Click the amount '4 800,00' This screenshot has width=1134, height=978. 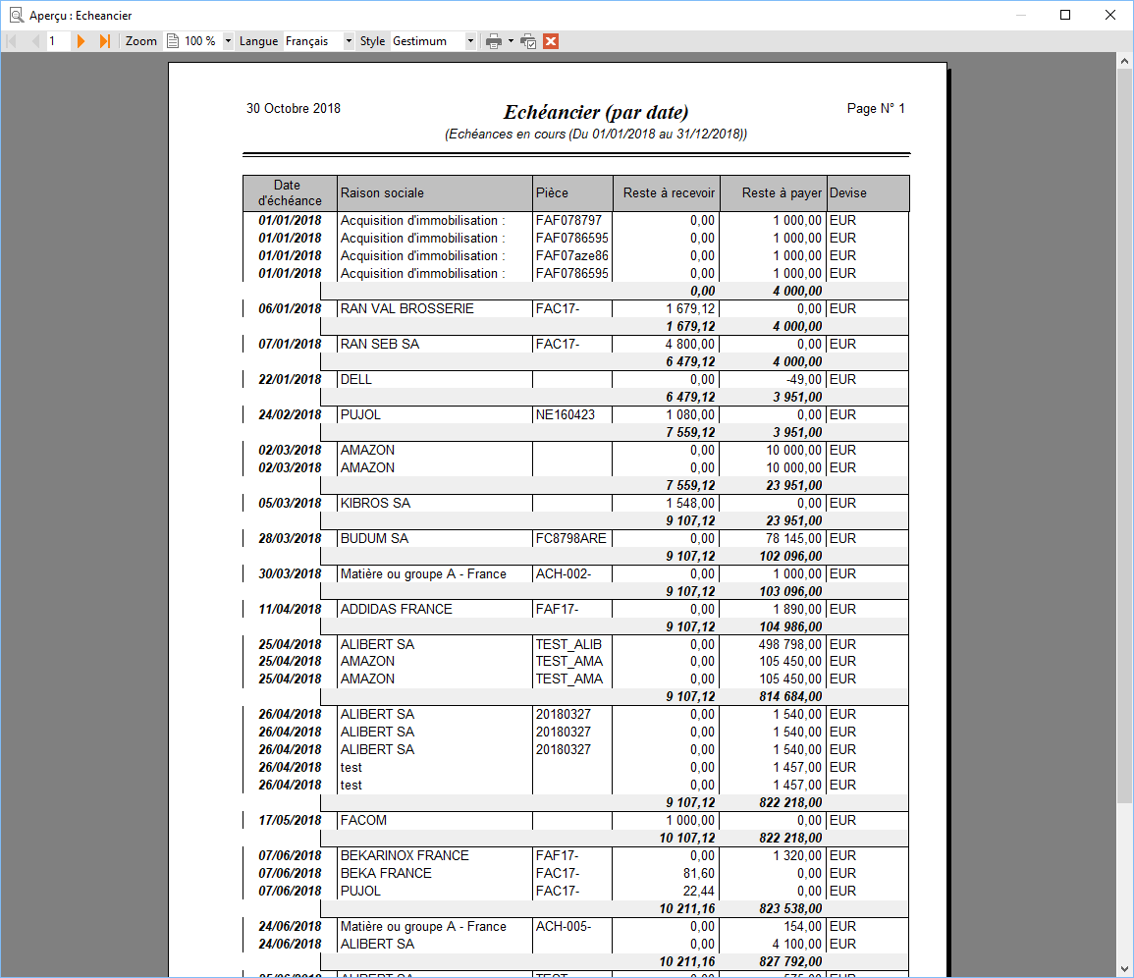(x=690, y=345)
